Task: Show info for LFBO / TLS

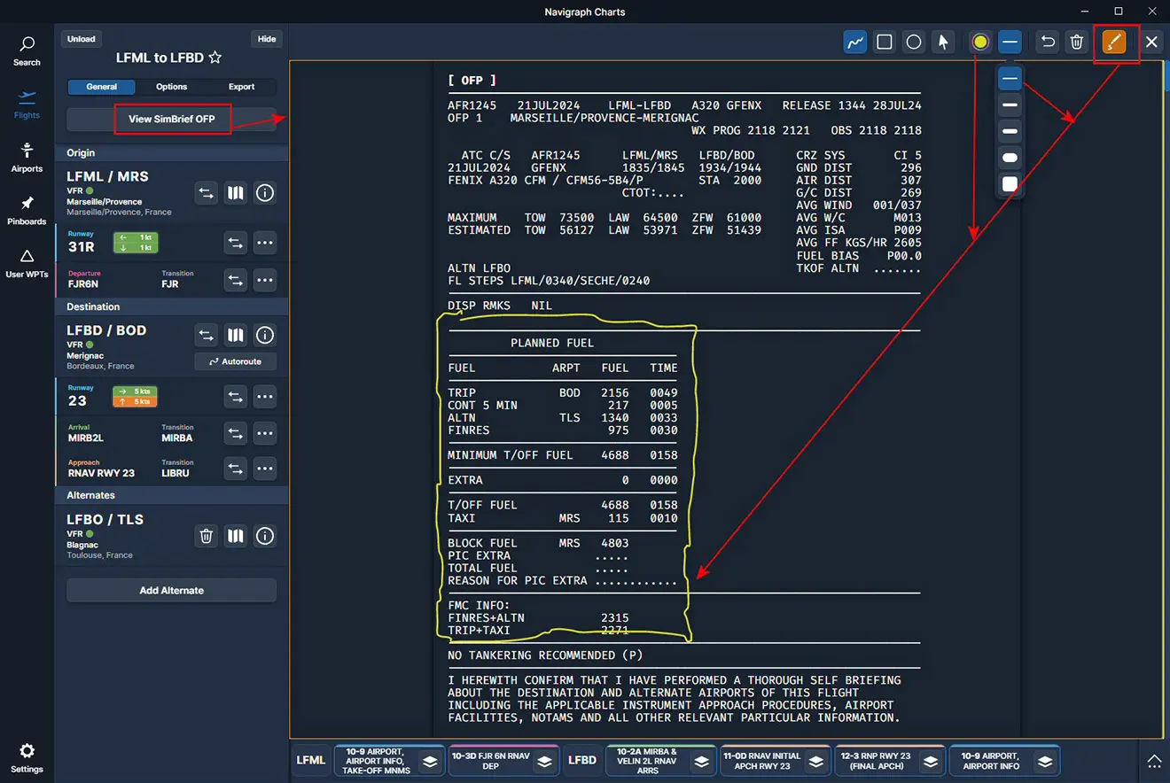Action: (x=265, y=536)
